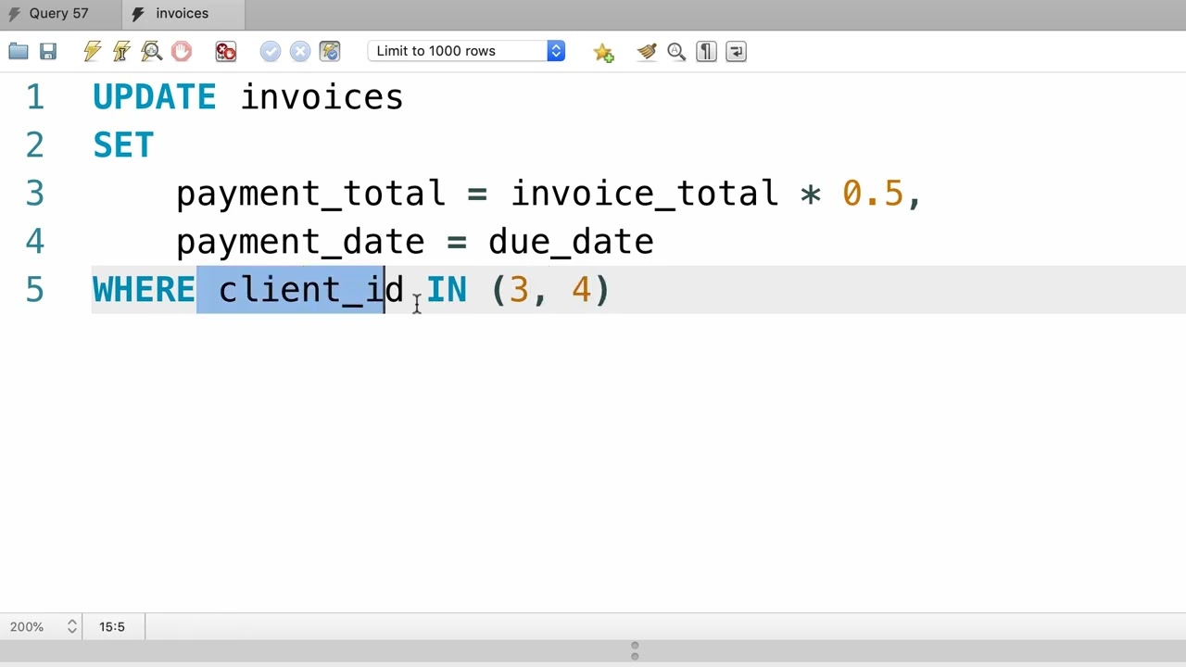Save the script with the floppy disk icon
Viewport: 1186px width, 667px height.
coord(48,52)
